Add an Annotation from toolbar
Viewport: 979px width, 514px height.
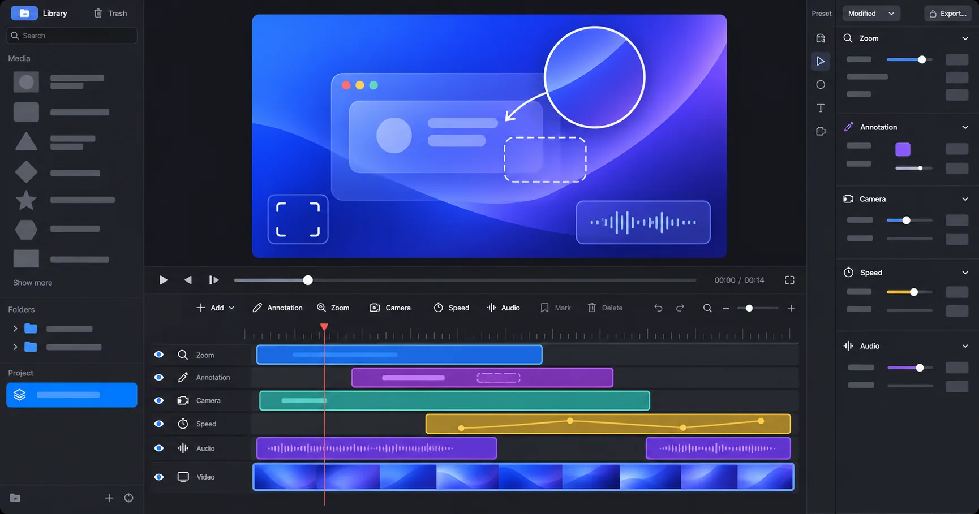tap(277, 308)
